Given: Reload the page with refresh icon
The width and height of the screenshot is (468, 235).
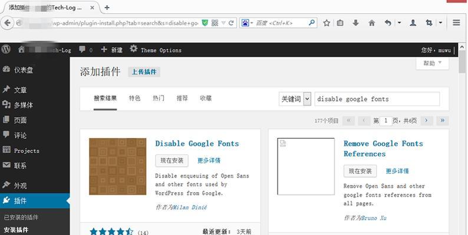Looking at the screenshot, I should (230, 23).
